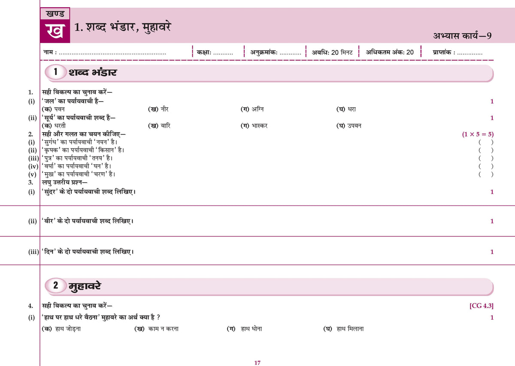The width and height of the screenshot is (515, 366).
Task: Click the statement "'मुख' का पर्यायवाची 'चरण' है"
Action: 79,174
